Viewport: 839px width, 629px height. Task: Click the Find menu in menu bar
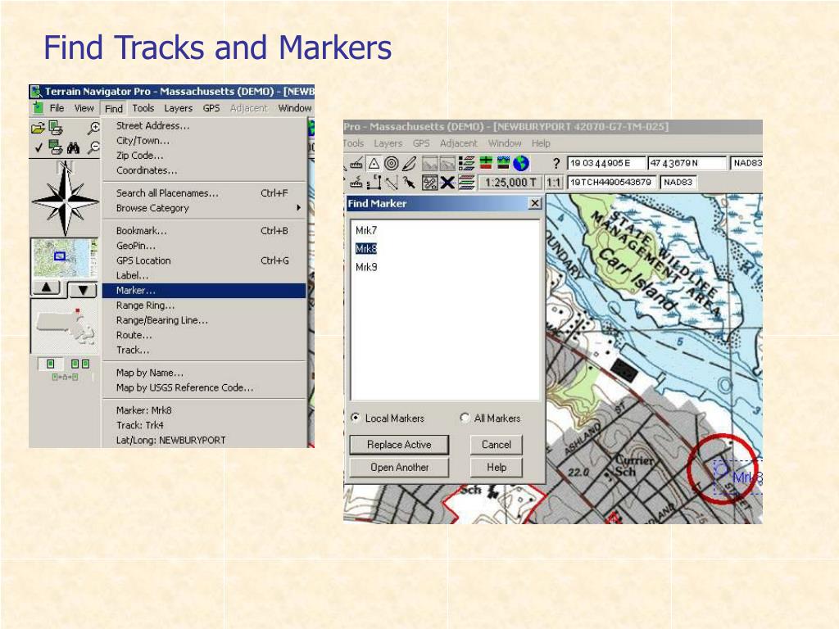[x=113, y=109]
